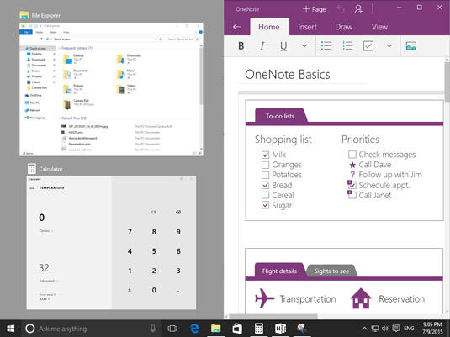Add a to-do checkbox tag from the ribbon

tap(368, 46)
